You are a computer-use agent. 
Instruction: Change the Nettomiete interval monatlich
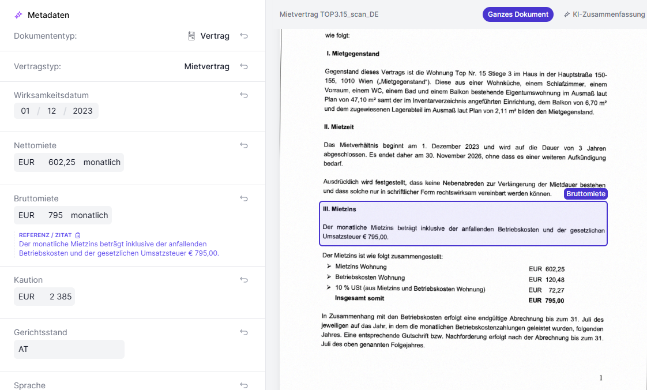(102, 162)
